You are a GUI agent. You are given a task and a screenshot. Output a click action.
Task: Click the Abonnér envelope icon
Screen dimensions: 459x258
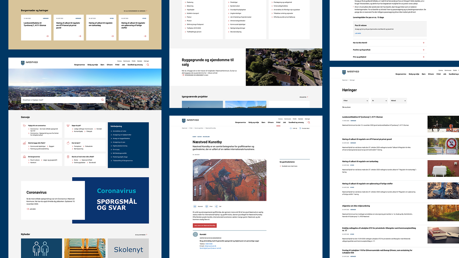click(195, 206)
